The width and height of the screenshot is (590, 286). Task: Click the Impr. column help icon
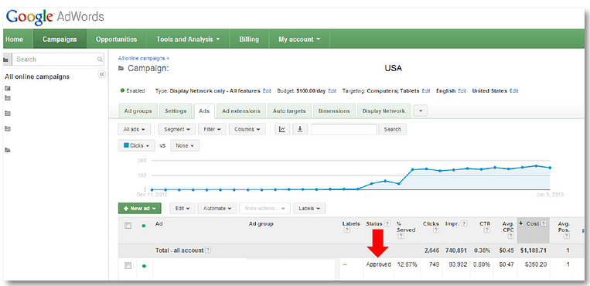(464, 223)
